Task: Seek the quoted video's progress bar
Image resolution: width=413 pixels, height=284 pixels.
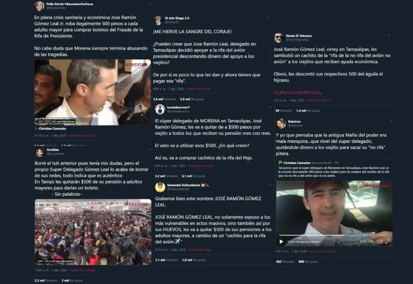Action: point(334,235)
